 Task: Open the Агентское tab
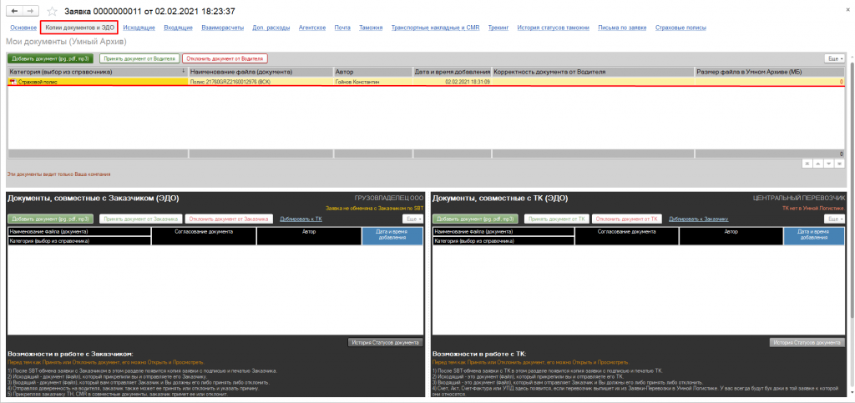click(312, 28)
